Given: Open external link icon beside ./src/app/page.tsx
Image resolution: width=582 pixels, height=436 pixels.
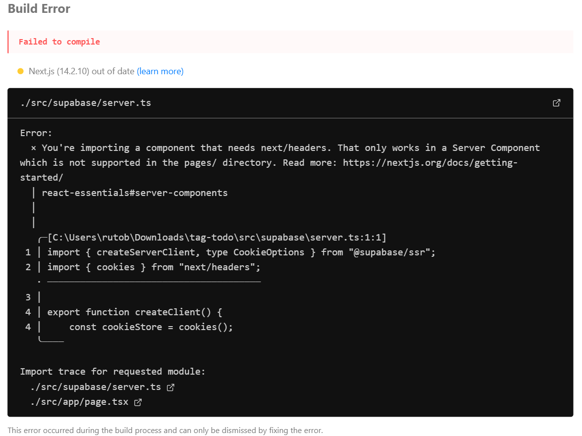Looking at the screenshot, I should pyautogui.click(x=138, y=402).
